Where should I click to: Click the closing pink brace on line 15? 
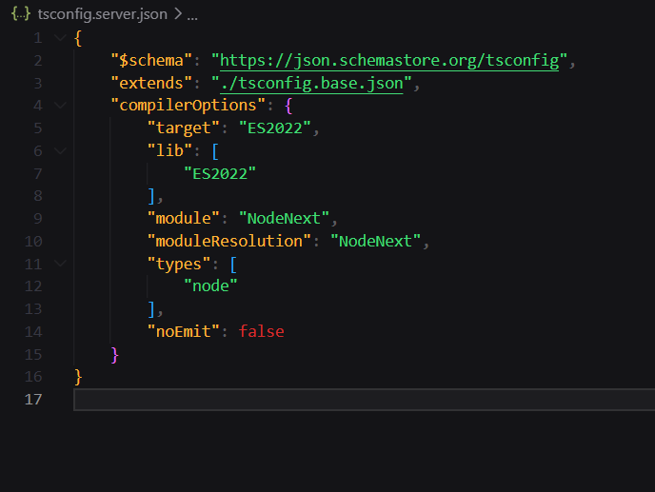(x=115, y=355)
